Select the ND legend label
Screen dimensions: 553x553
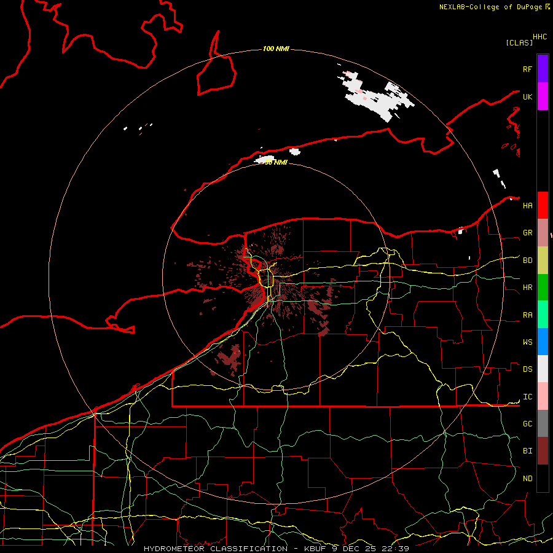[x=527, y=479]
